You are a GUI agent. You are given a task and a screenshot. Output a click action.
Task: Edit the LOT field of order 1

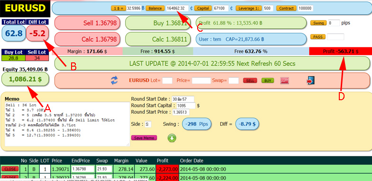click(45, 169)
